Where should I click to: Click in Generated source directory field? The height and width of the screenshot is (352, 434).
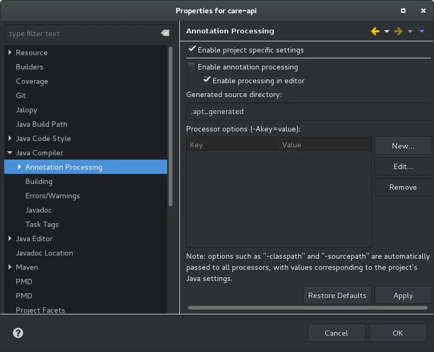tap(308, 111)
